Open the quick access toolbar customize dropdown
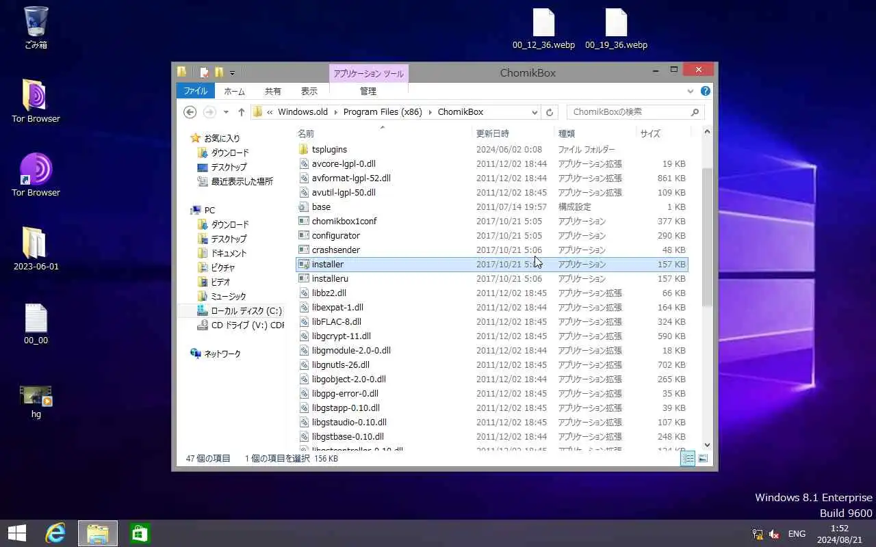This screenshot has height=547, width=876. pyautogui.click(x=233, y=73)
